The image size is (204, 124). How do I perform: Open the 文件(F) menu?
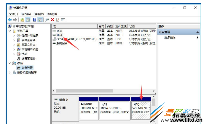coord(13,14)
